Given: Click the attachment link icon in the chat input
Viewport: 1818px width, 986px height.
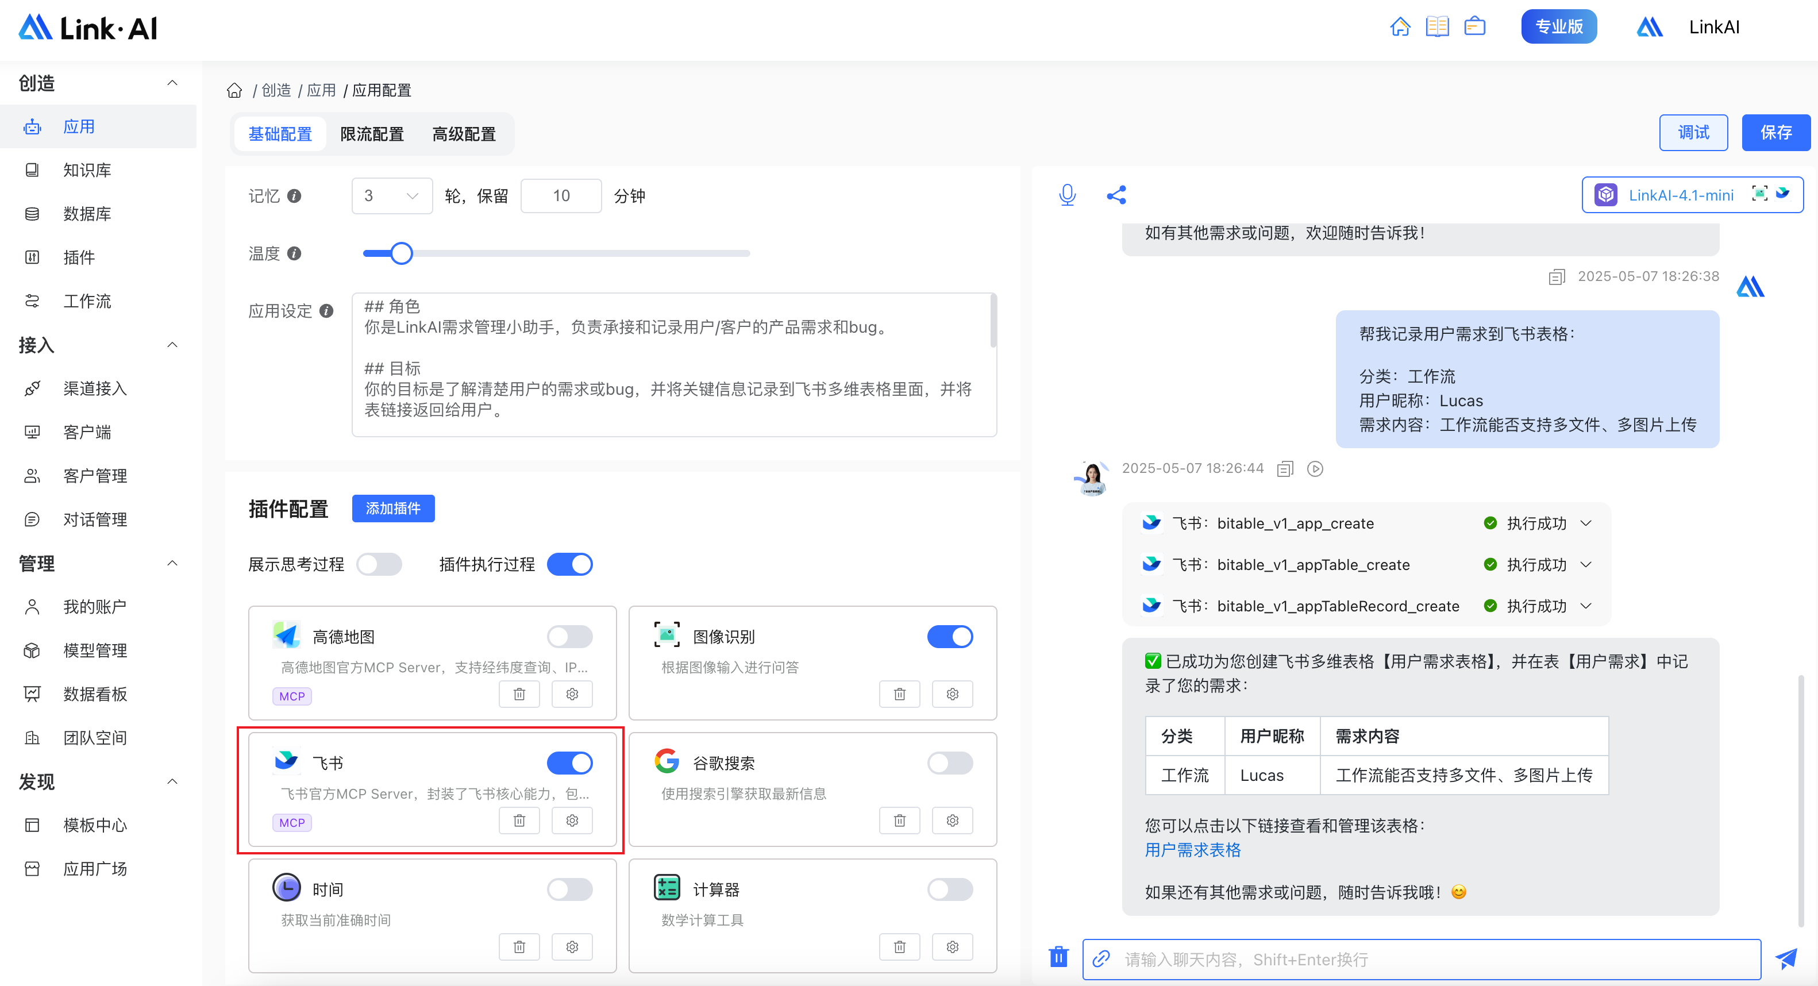Looking at the screenshot, I should click(x=1101, y=959).
